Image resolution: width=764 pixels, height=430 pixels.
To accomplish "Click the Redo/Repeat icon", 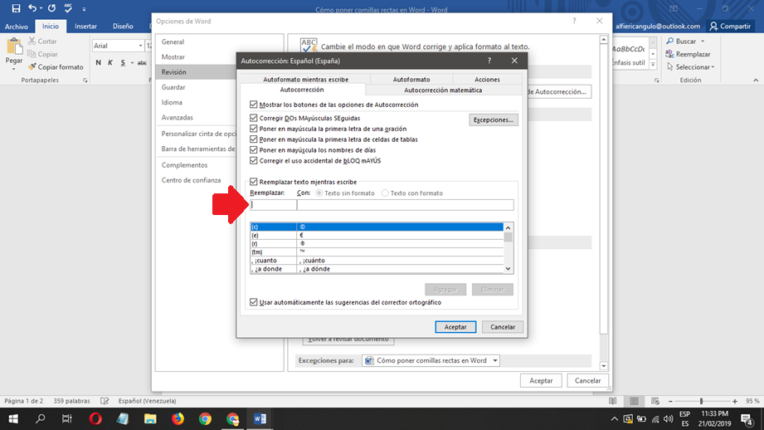I will (51, 8).
